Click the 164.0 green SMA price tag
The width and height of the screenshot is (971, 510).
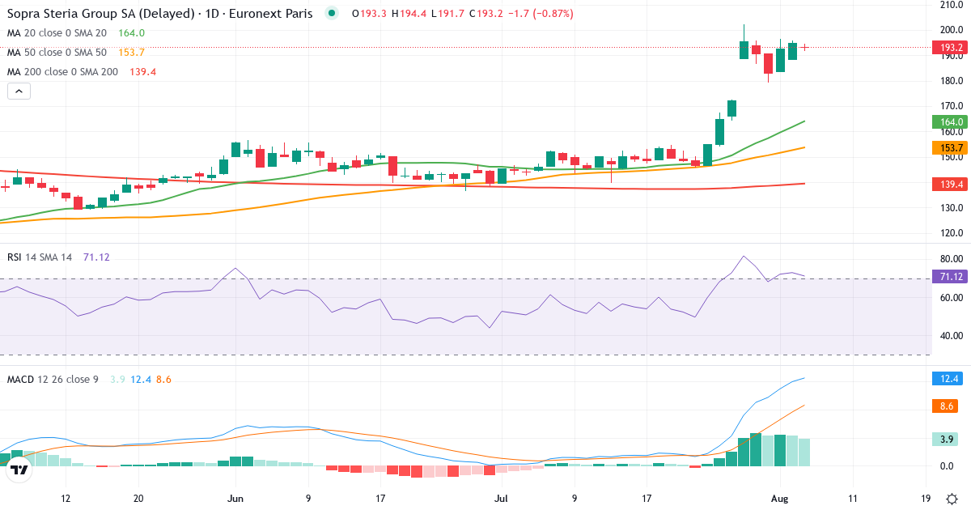(x=950, y=121)
